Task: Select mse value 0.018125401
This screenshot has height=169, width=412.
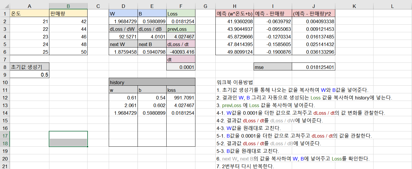Action: [x=314, y=67]
